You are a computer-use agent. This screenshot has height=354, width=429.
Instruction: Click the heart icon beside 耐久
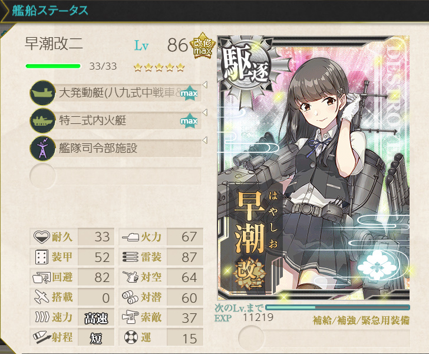tap(42, 237)
